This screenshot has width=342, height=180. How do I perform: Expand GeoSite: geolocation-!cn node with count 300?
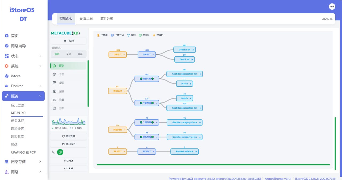point(200,108)
